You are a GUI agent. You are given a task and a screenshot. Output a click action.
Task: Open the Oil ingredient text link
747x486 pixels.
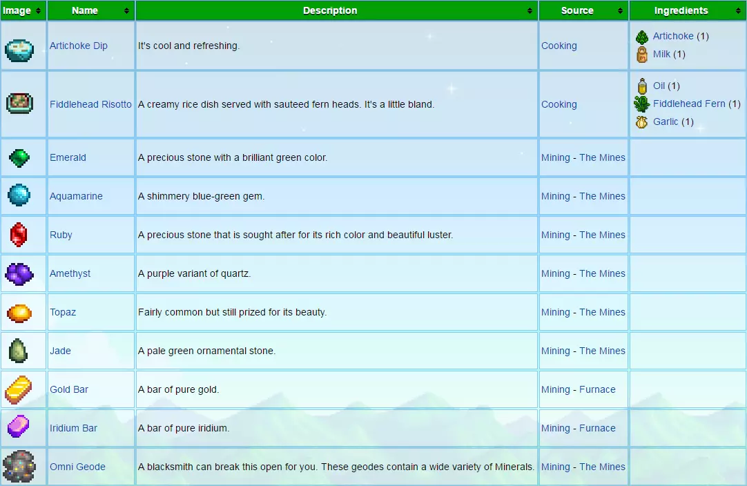(659, 86)
